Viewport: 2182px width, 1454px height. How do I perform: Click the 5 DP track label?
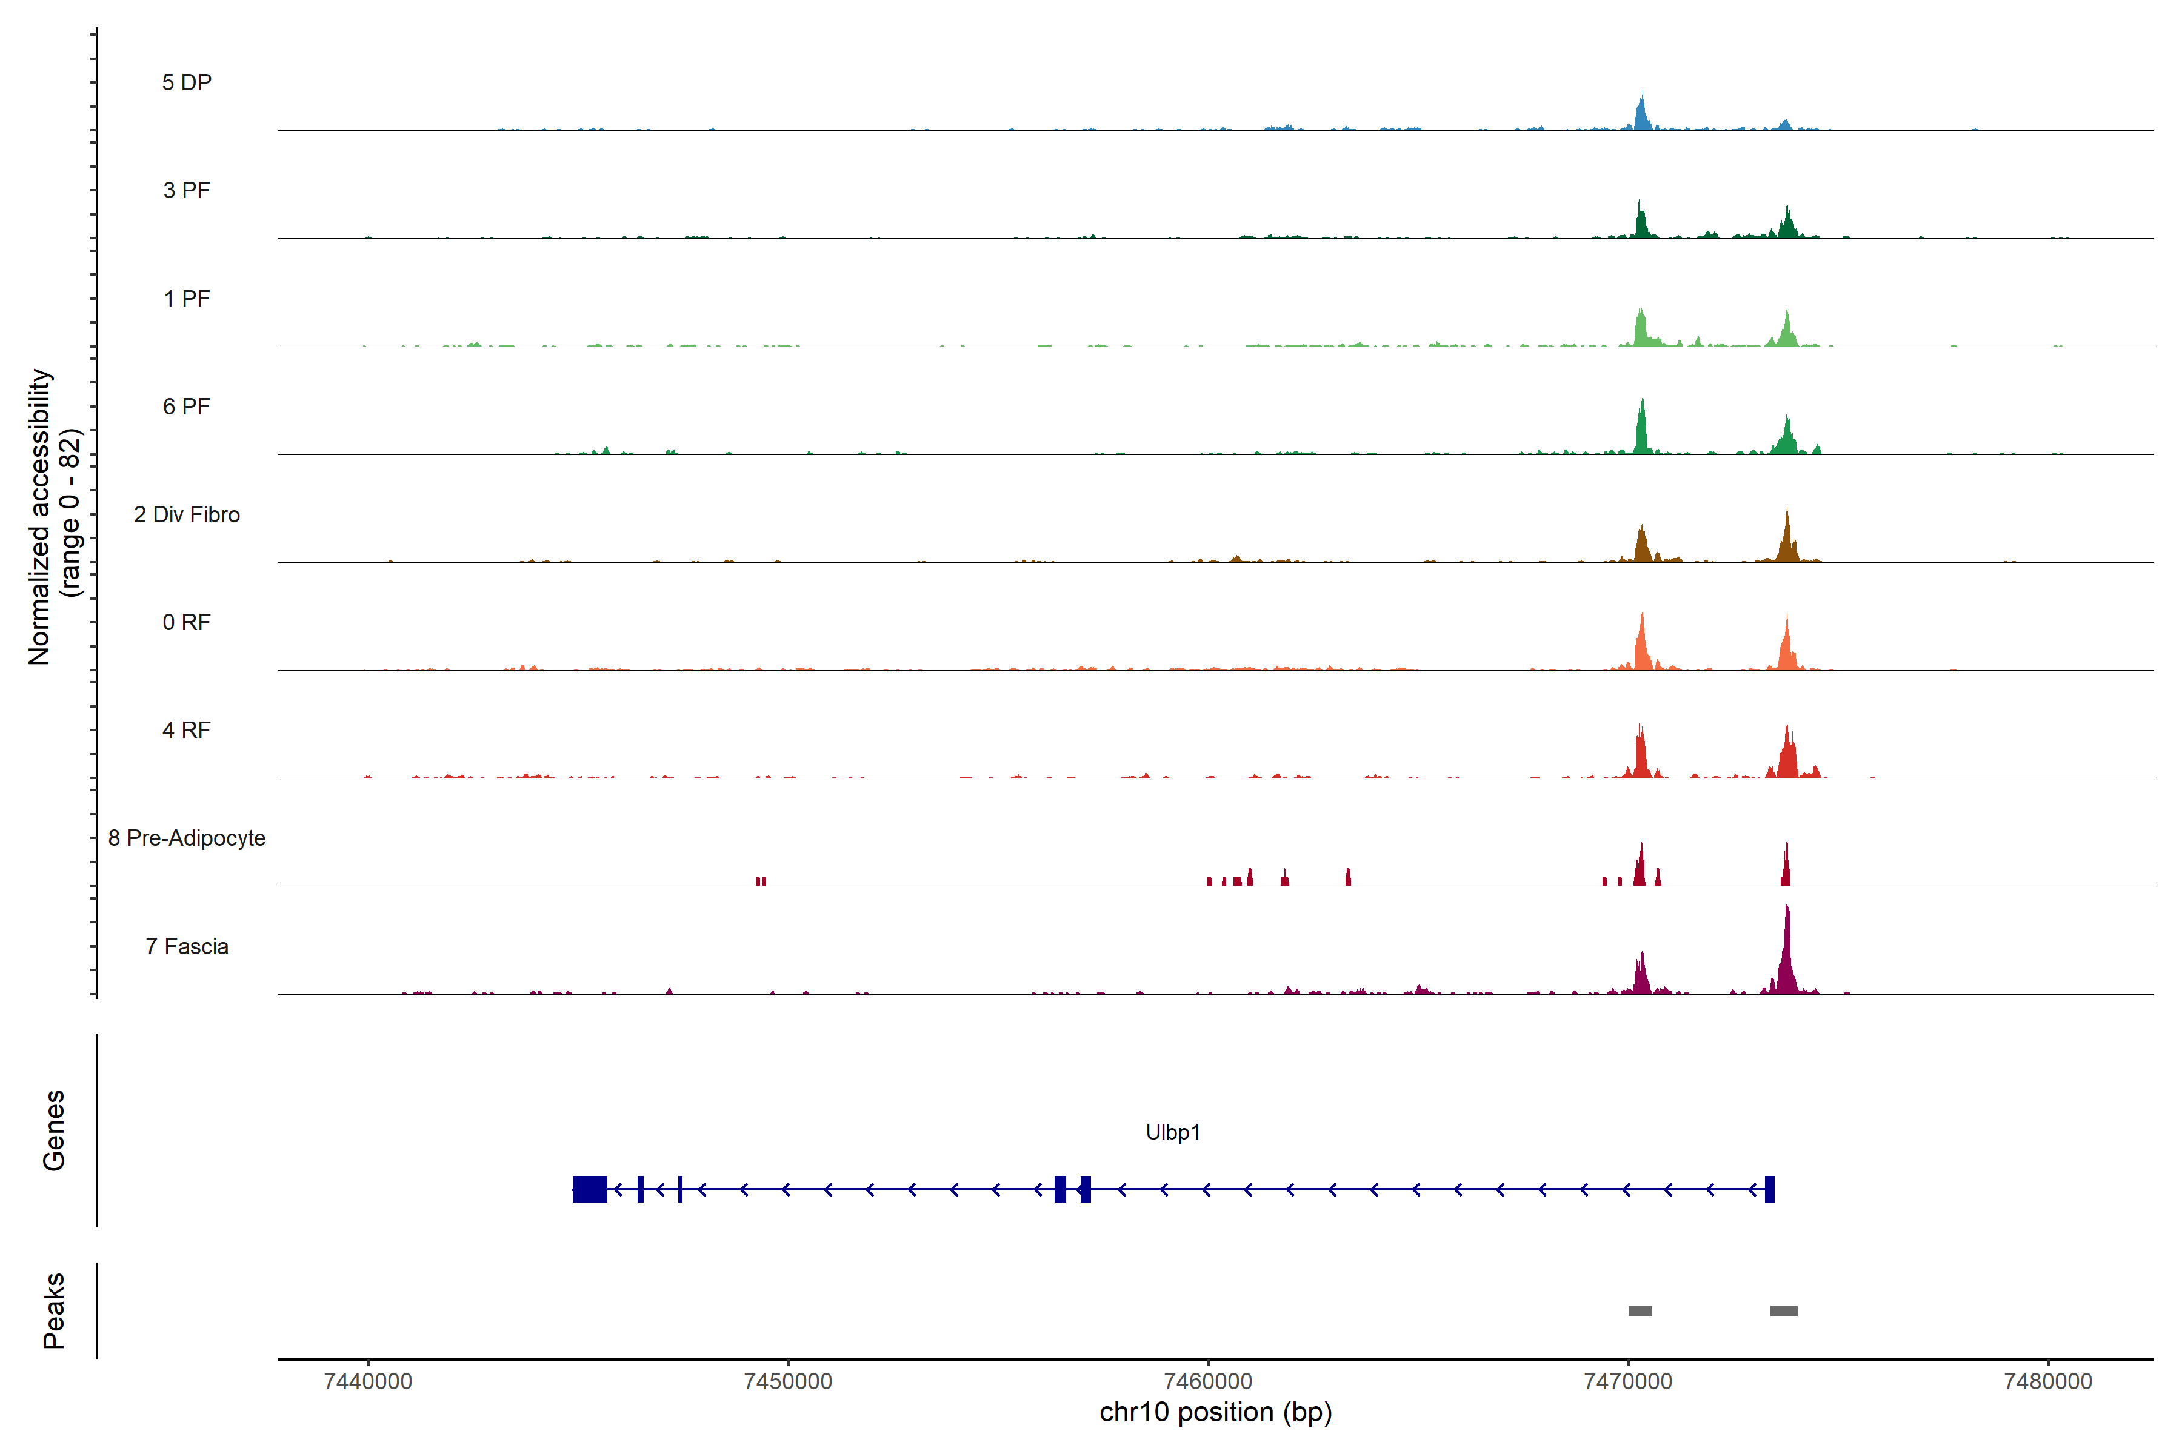(x=187, y=82)
